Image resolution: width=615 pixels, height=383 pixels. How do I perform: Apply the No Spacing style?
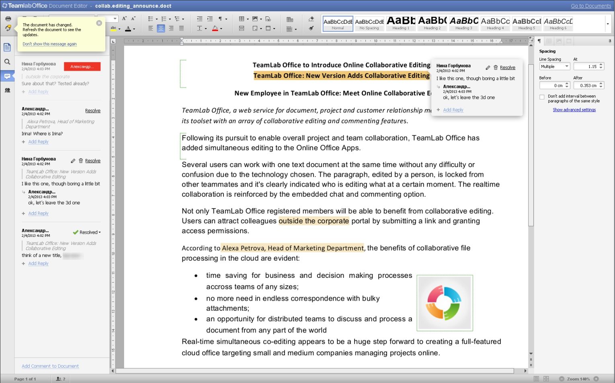pos(369,24)
